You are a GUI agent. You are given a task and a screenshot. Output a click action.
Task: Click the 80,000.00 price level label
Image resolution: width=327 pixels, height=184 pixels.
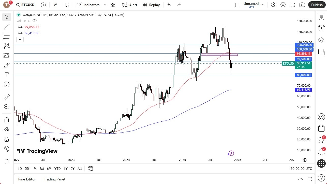click(303, 75)
